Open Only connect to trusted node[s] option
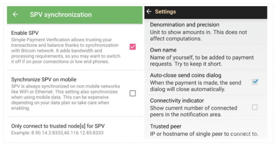275x146 pixels. [75, 129]
